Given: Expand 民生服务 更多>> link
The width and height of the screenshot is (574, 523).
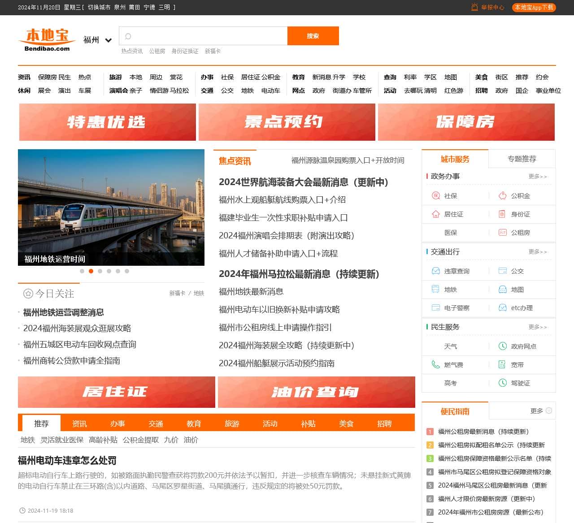Looking at the screenshot, I should coord(538,327).
